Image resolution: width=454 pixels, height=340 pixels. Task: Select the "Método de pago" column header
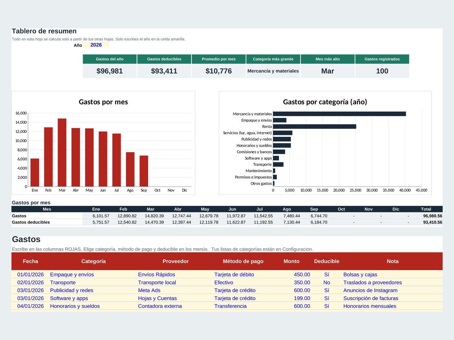point(243,261)
